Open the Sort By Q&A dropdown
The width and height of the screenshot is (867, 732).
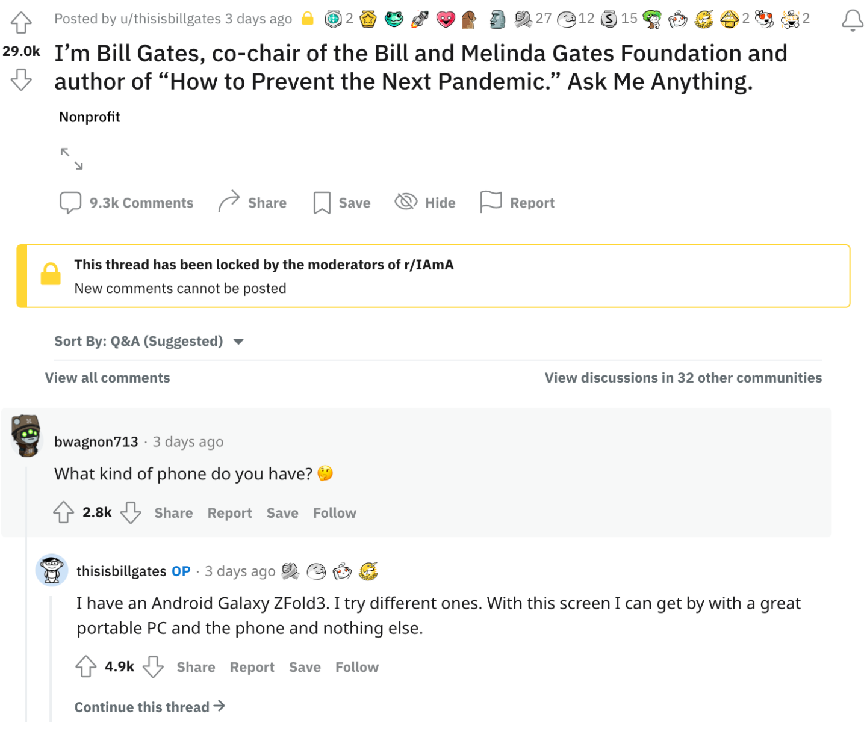[x=149, y=342]
